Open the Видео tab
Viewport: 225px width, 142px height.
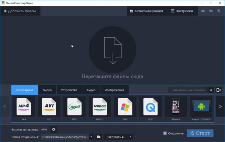[47, 90]
